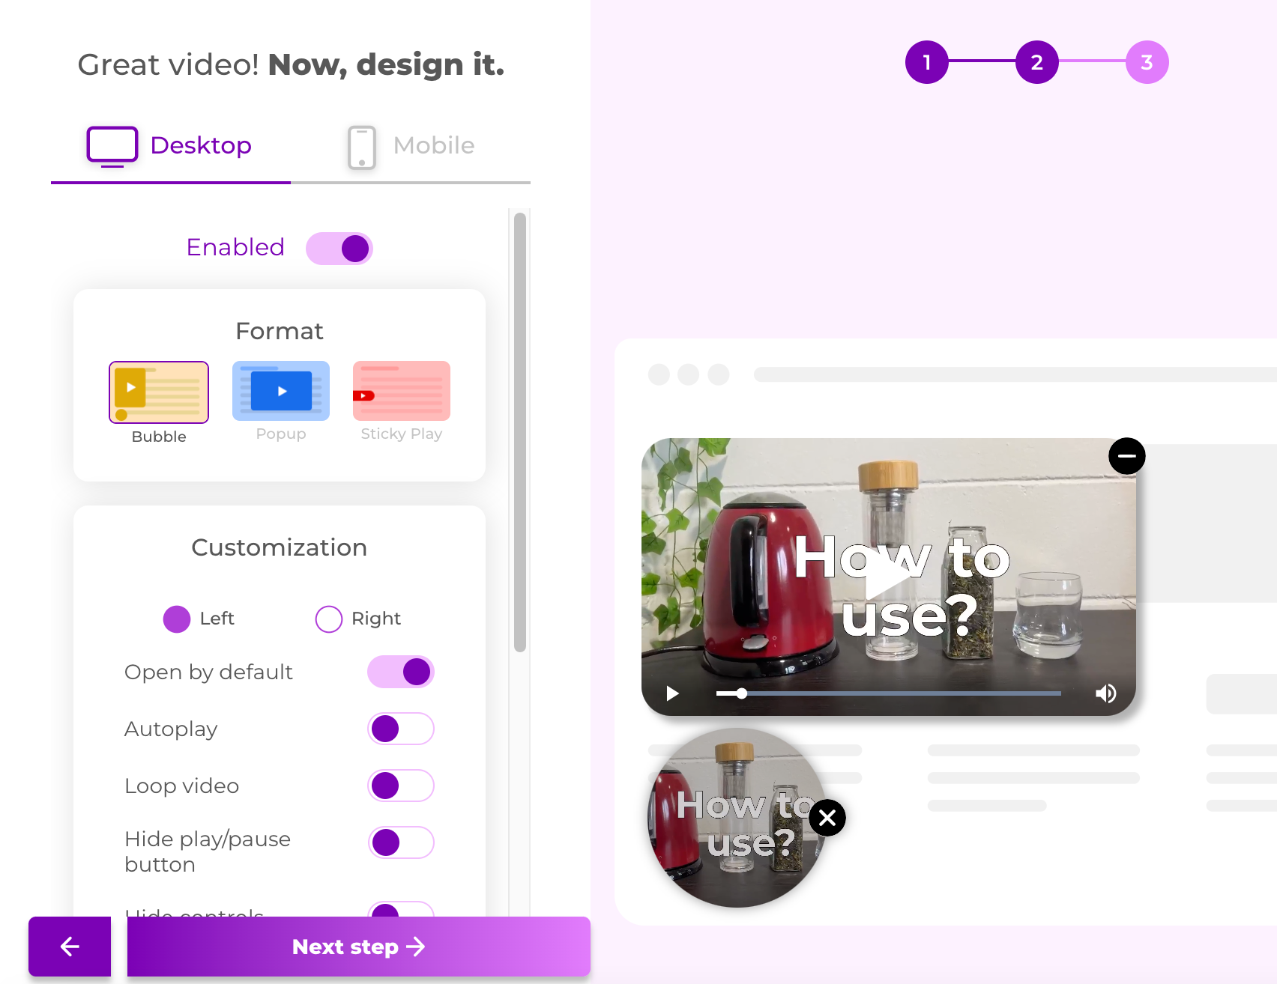Open the Mobile tab
This screenshot has width=1277, height=984.
pyautogui.click(x=411, y=147)
